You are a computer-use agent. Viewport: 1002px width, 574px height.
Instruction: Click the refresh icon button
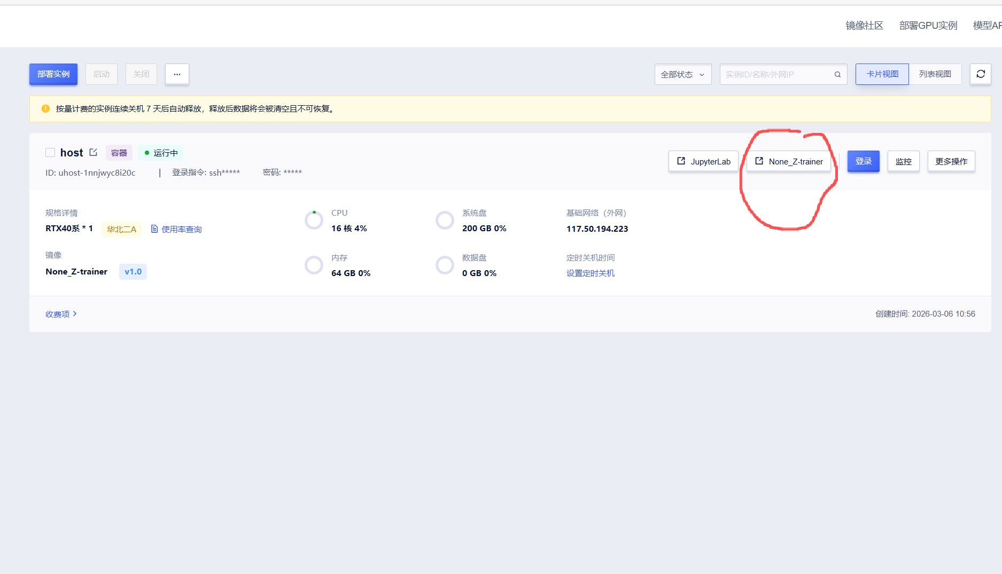(x=980, y=74)
